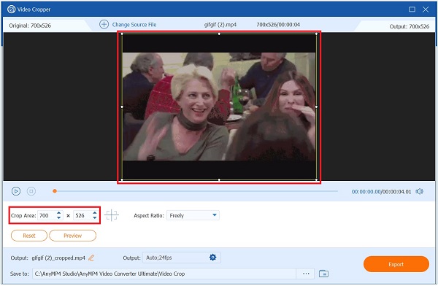Image resolution: width=438 pixels, height=286 pixels.
Task: Browse save path with the three dots button
Action: tap(306, 274)
